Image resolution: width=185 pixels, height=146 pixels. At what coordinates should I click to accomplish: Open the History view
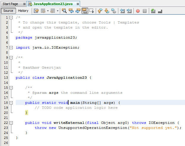coord(23,11)
